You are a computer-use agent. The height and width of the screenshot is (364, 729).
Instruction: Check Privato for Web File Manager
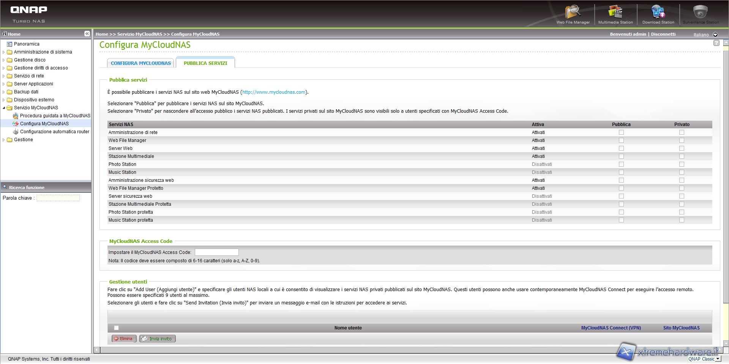682,140
